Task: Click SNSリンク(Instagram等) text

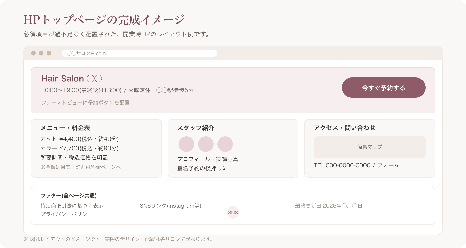Action: tap(170, 206)
